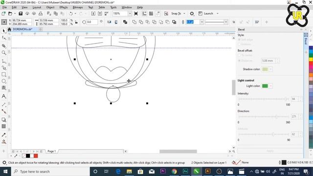
Task: Expand the undo history arrow
Action: tap(75, 14)
